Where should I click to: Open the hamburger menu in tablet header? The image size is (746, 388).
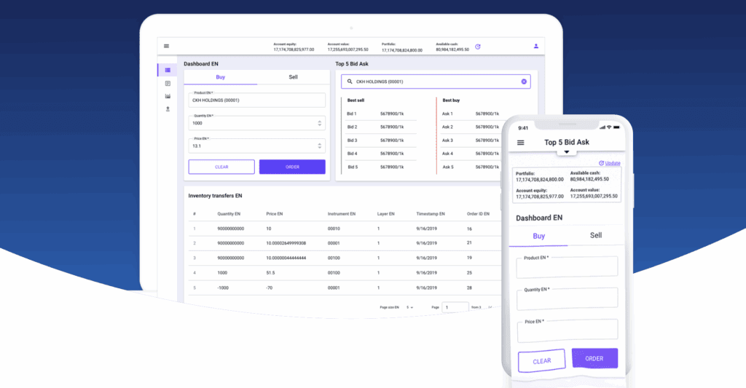[166, 46]
